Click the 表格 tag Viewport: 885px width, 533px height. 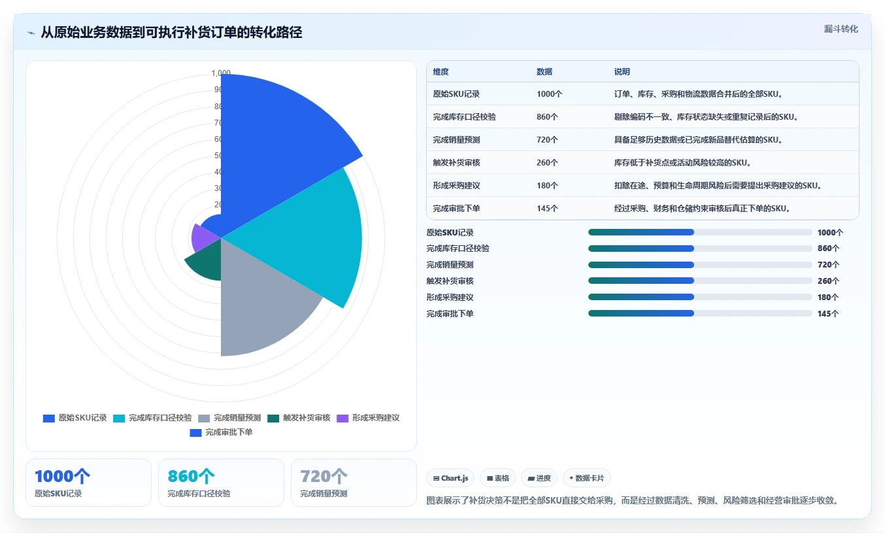click(498, 478)
